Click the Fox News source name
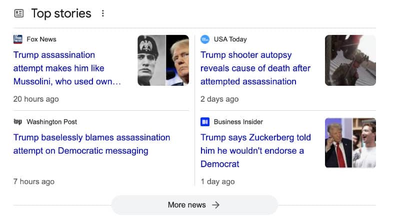 click(x=41, y=39)
